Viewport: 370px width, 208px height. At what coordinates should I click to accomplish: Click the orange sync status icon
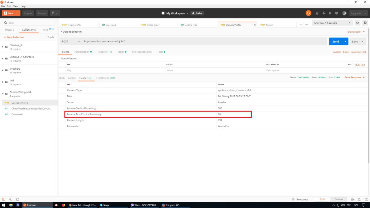(x=308, y=13)
